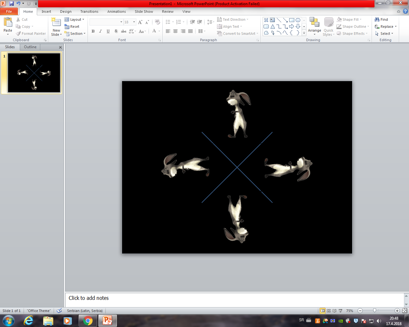
Task: Align text left in Paragraph group
Action: click(x=168, y=31)
